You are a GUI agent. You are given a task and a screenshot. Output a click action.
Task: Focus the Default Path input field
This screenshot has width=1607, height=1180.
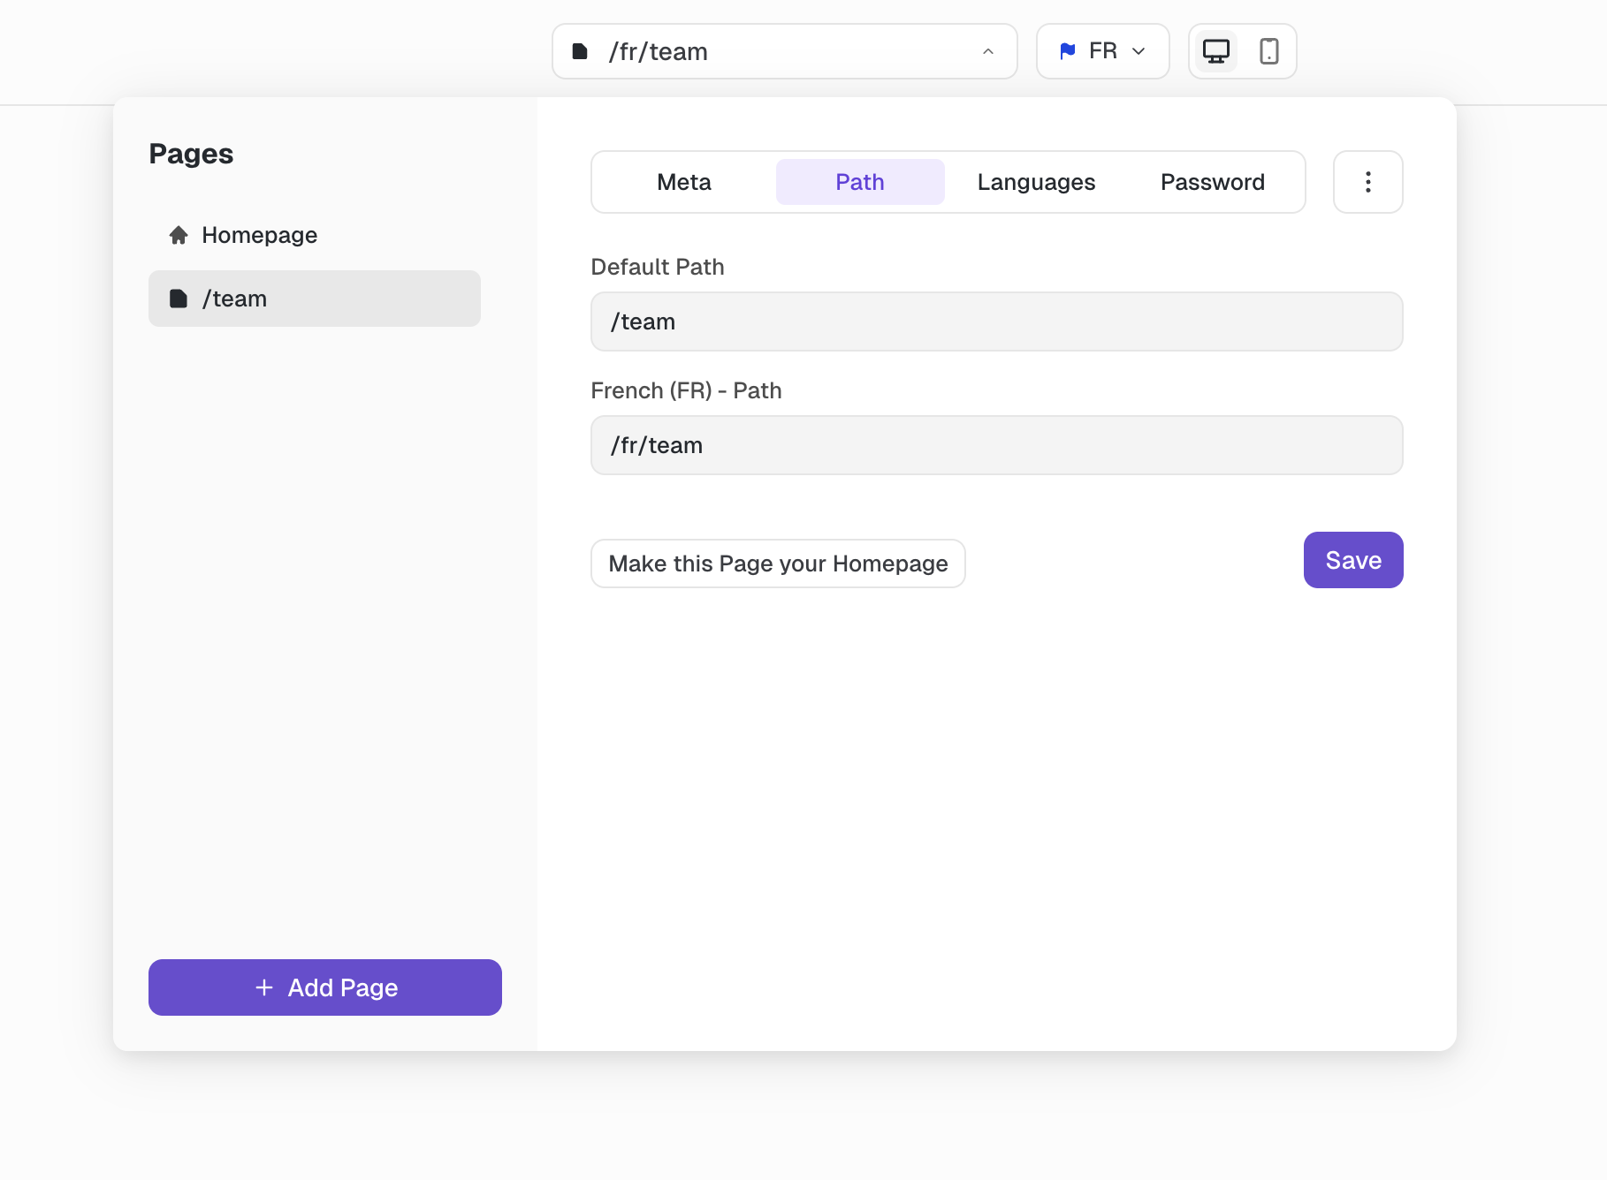click(x=996, y=321)
